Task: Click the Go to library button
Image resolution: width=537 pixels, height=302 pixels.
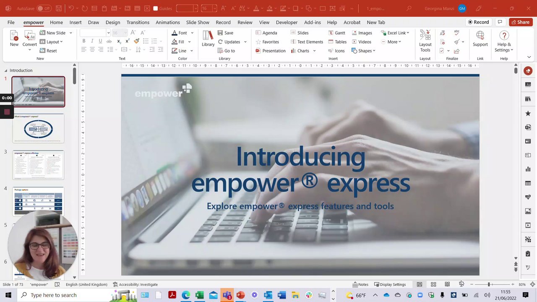Action: (226, 51)
